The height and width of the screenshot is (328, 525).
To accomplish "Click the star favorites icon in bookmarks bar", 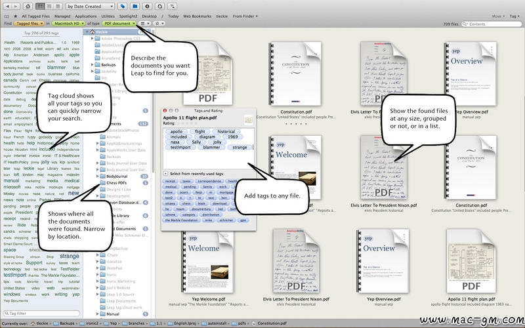I will 15,16.
